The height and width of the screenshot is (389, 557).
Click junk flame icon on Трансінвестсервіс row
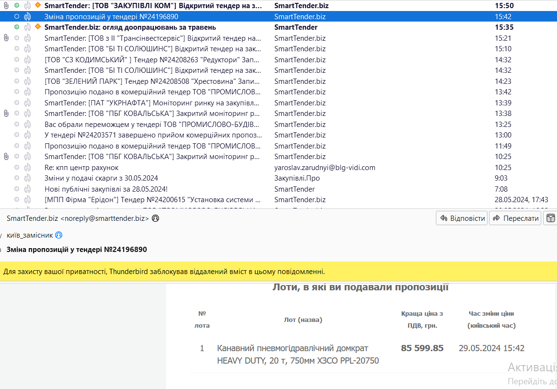coord(27,38)
